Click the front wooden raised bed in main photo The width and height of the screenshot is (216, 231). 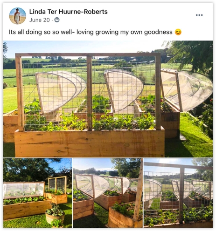90,143
